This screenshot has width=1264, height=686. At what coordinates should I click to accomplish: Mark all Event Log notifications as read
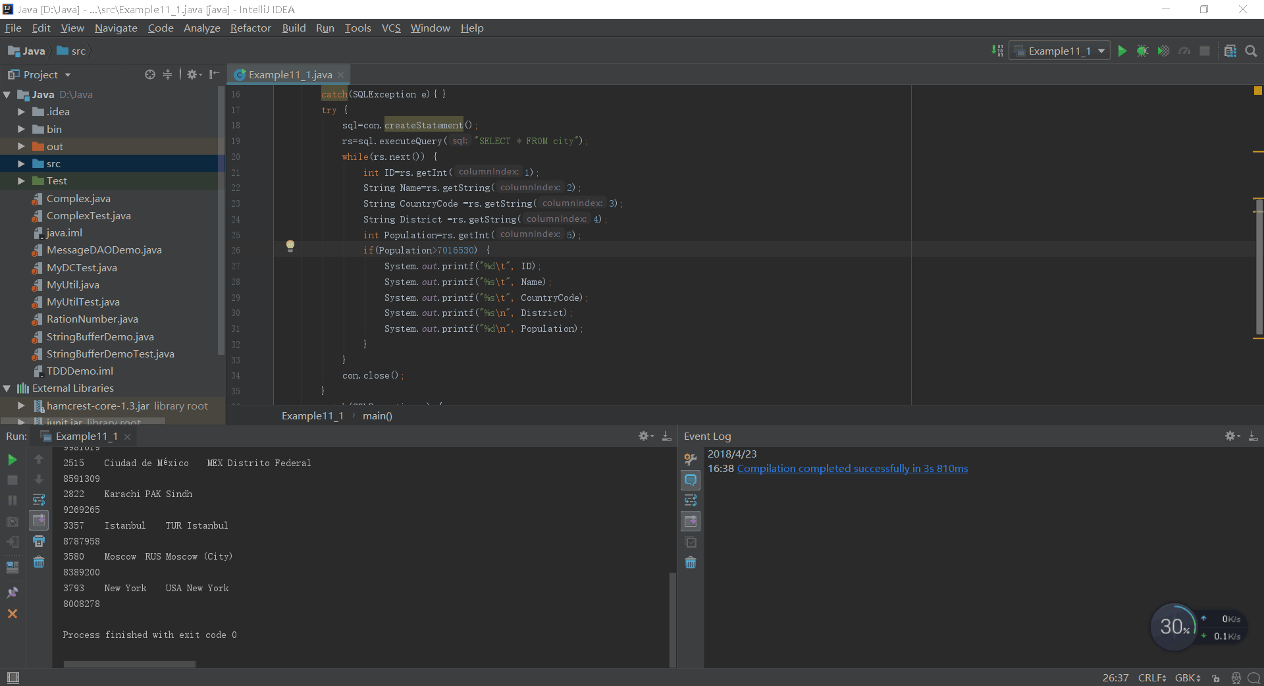coord(691,542)
